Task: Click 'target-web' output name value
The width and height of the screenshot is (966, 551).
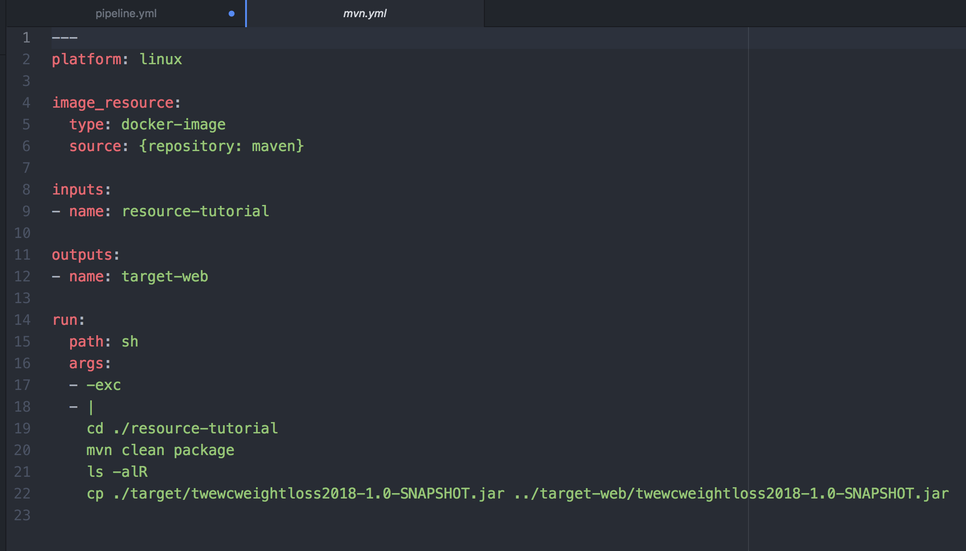Action: point(165,276)
